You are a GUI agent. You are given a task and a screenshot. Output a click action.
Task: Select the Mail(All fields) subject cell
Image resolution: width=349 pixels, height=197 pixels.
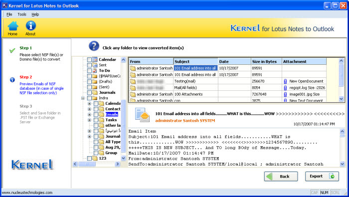click(x=195, y=88)
